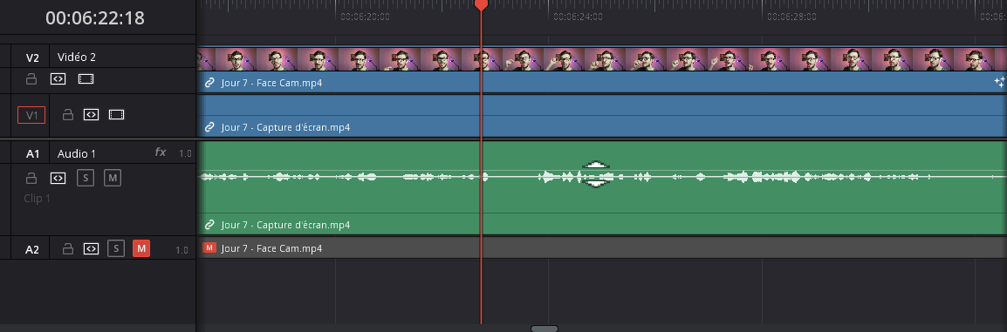This screenshot has width=1007, height=332.
Task: Click the link icon on Capture d'écran video clip
Action: tap(209, 127)
